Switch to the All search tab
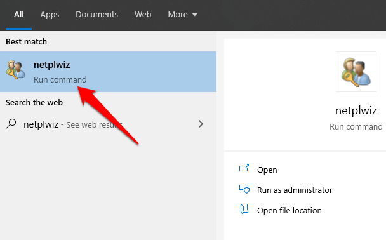The height and width of the screenshot is (240, 386). pyautogui.click(x=19, y=15)
